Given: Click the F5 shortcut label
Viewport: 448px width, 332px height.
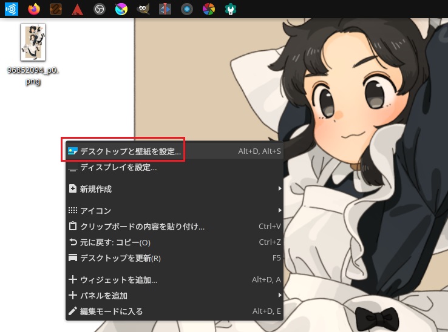Looking at the screenshot, I should (x=277, y=258).
